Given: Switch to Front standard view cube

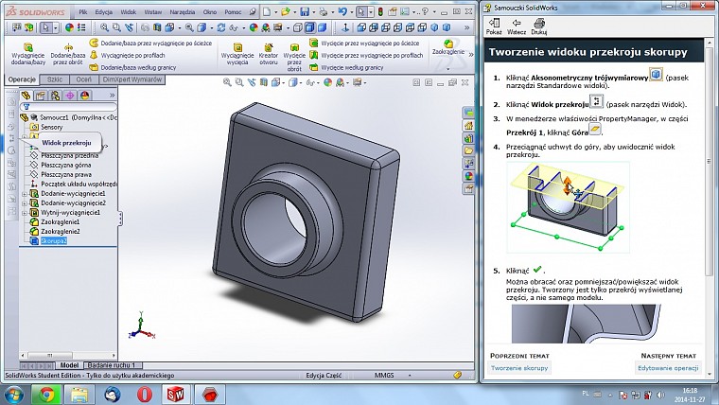Looking at the screenshot, I should (361, 28).
